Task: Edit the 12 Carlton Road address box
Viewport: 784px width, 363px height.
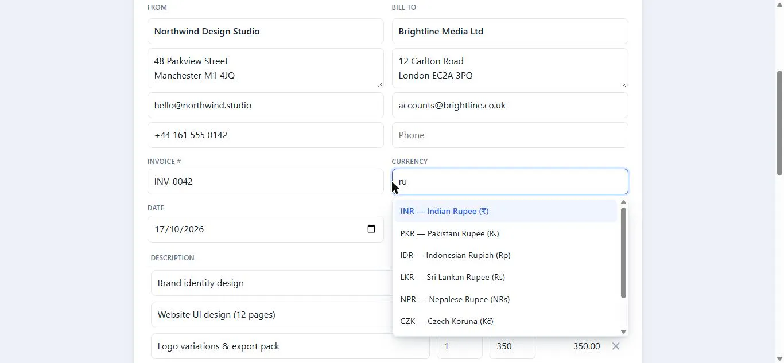Action: (x=510, y=68)
